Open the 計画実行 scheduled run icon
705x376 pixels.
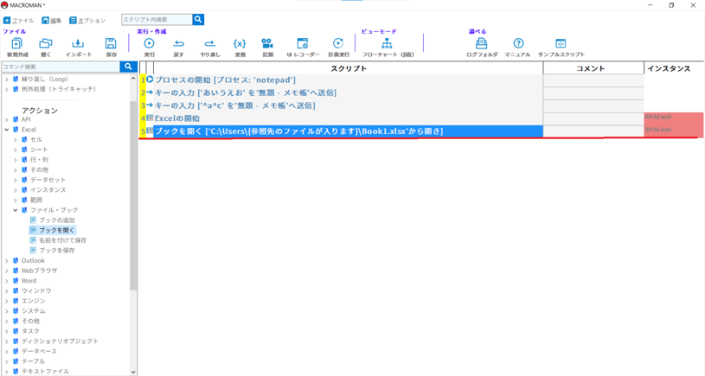[338, 43]
